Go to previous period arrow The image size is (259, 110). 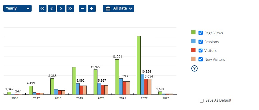(x=52, y=8)
